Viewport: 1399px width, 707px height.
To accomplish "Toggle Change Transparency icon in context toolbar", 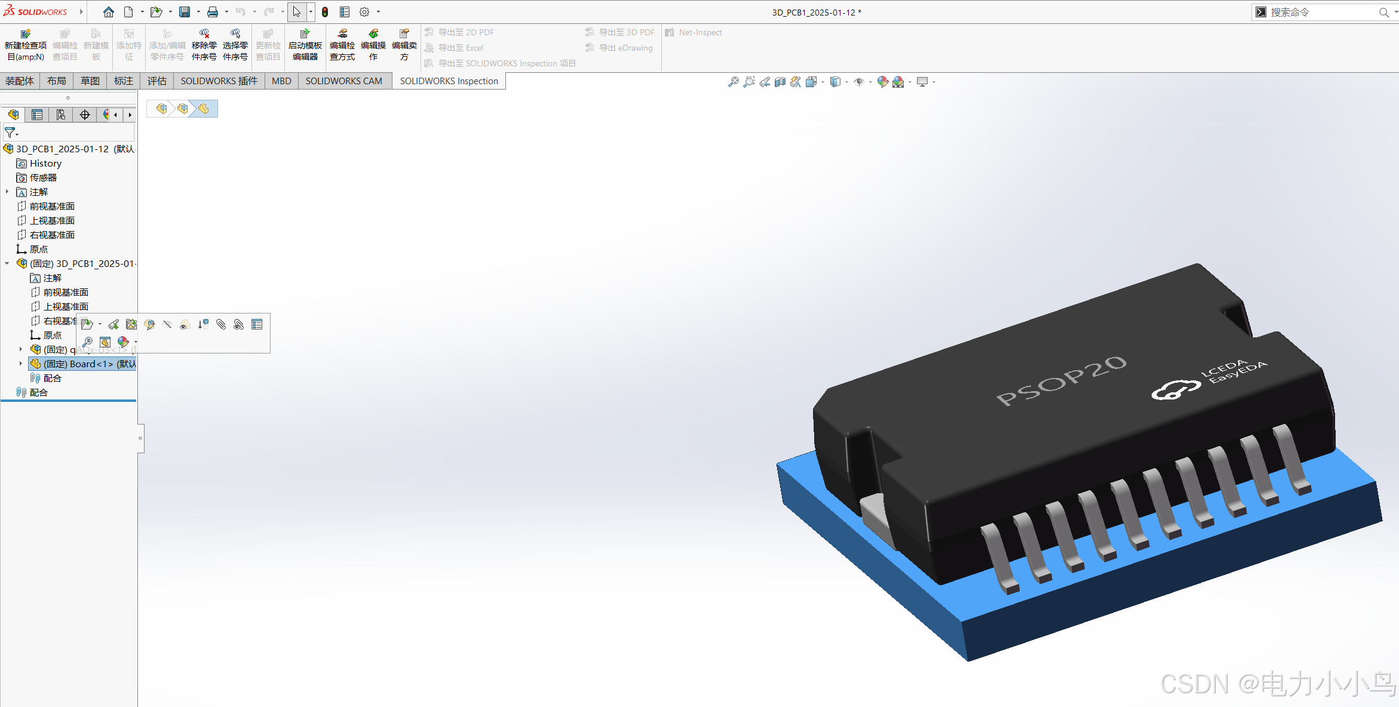I will click(185, 324).
